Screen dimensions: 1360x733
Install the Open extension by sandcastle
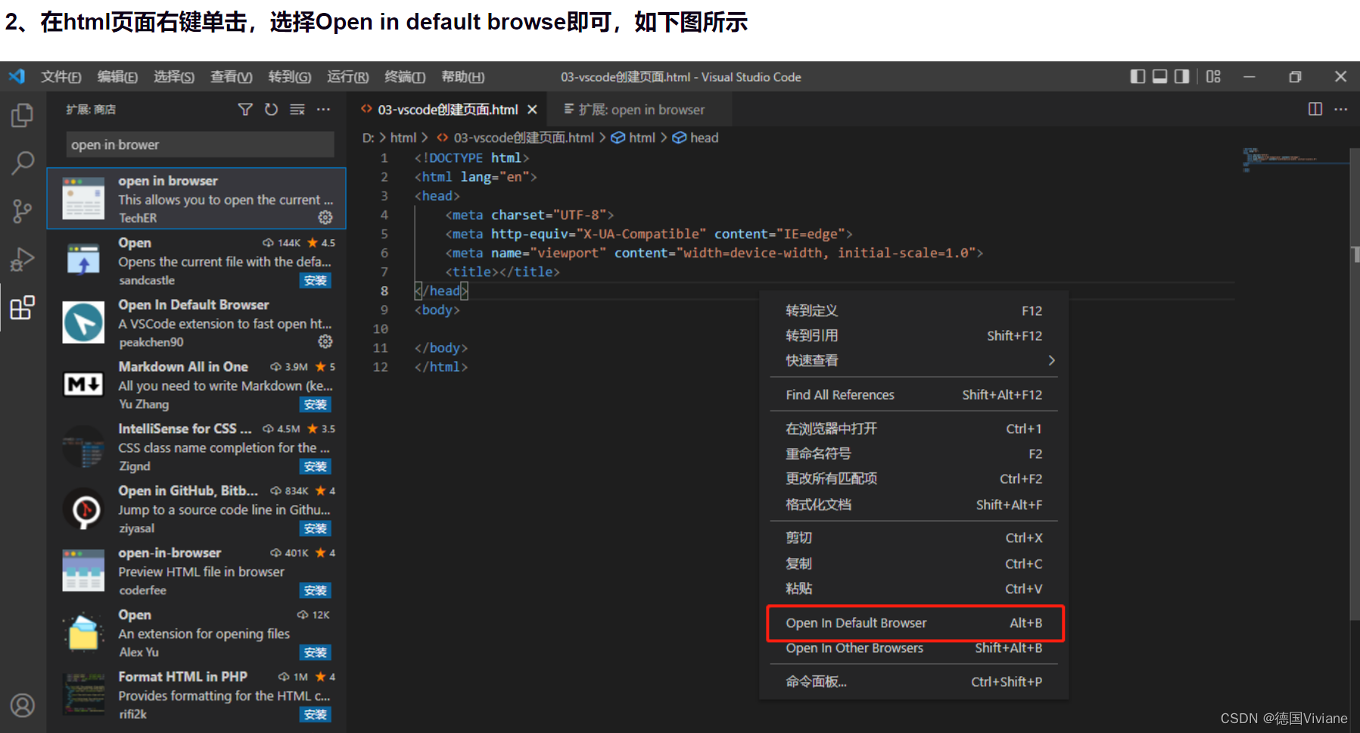[316, 281]
